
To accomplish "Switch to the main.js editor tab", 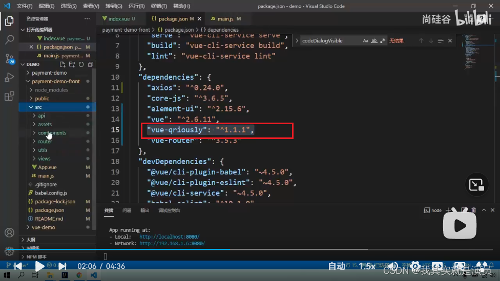I will point(225,19).
